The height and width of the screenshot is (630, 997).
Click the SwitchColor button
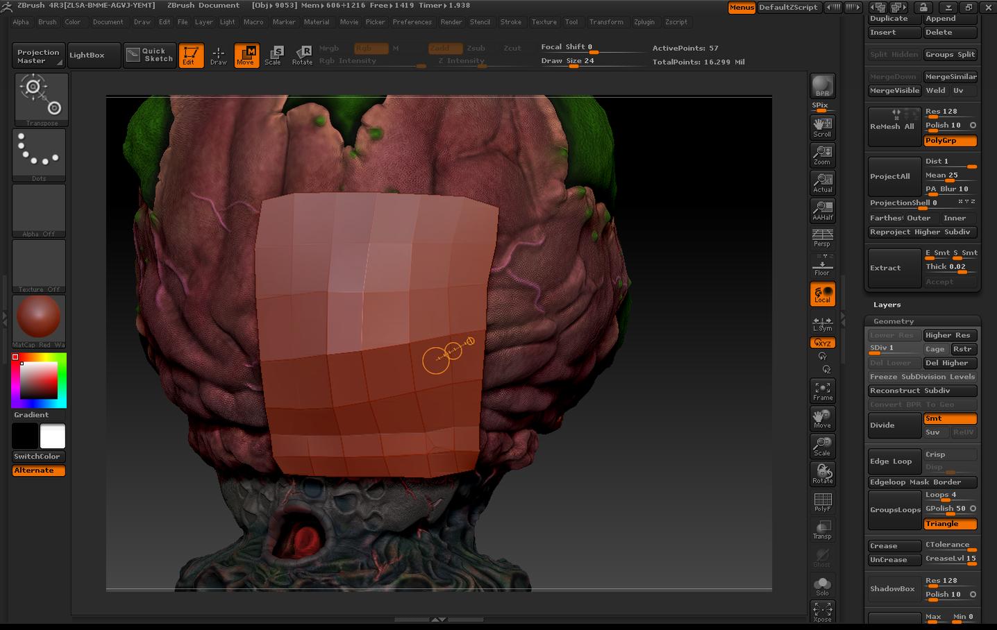coord(39,457)
